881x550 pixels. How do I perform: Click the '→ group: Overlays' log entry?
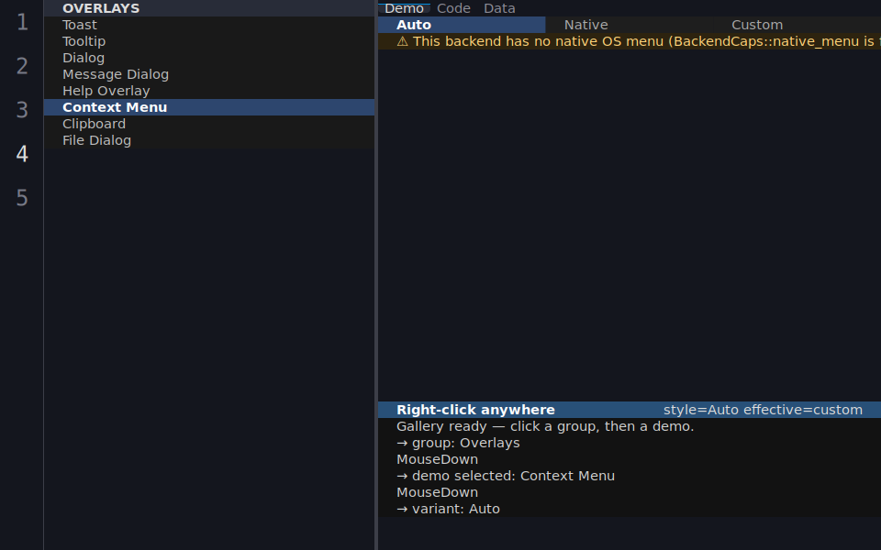(x=630, y=443)
